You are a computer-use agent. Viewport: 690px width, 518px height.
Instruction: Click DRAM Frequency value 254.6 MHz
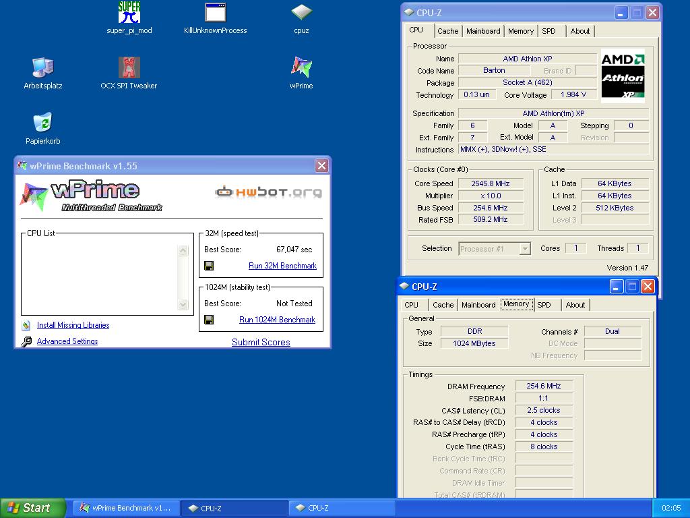(544, 386)
